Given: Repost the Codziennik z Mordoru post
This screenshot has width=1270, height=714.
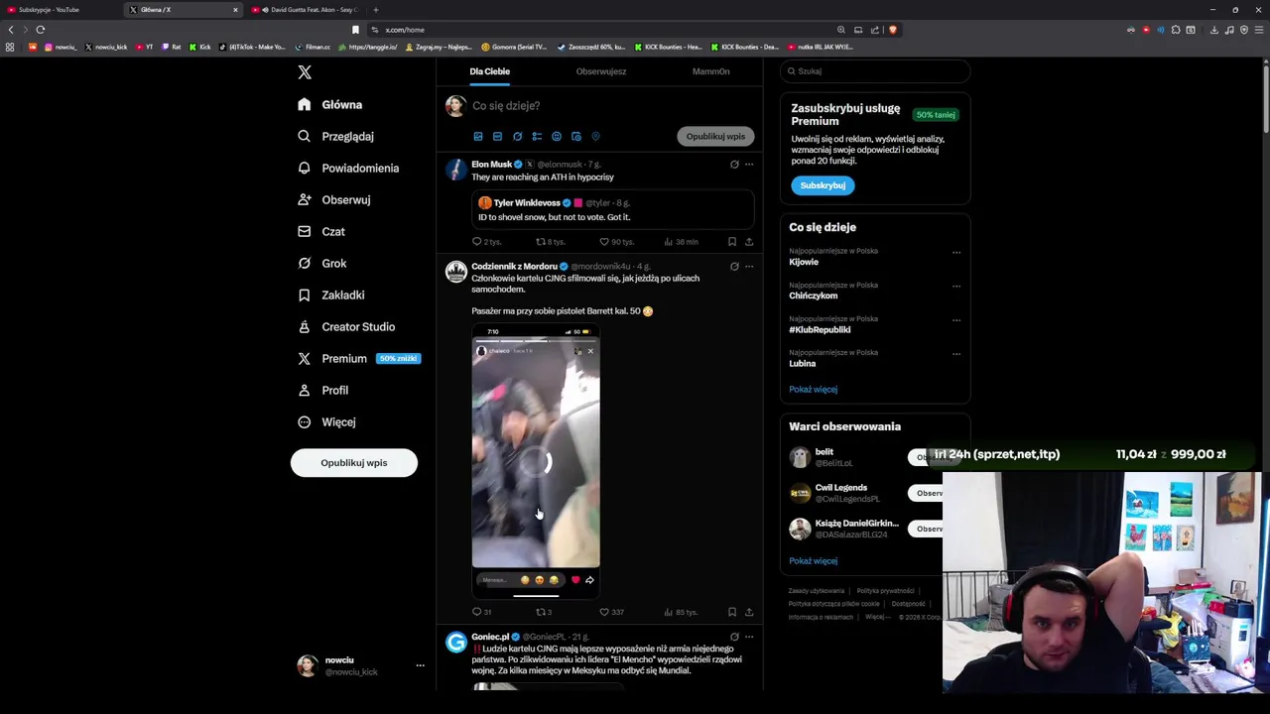Looking at the screenshot, I should (x=544, y=612).
